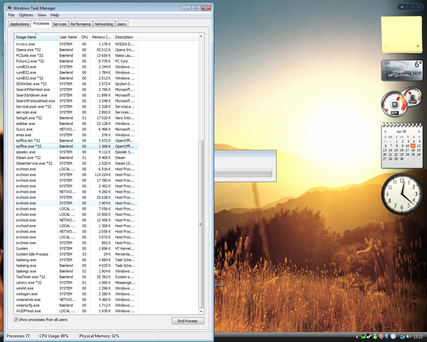Select the WUDFHost.exe process
The width and height of the screenshot is (427, 342).
tap(76, 311)
